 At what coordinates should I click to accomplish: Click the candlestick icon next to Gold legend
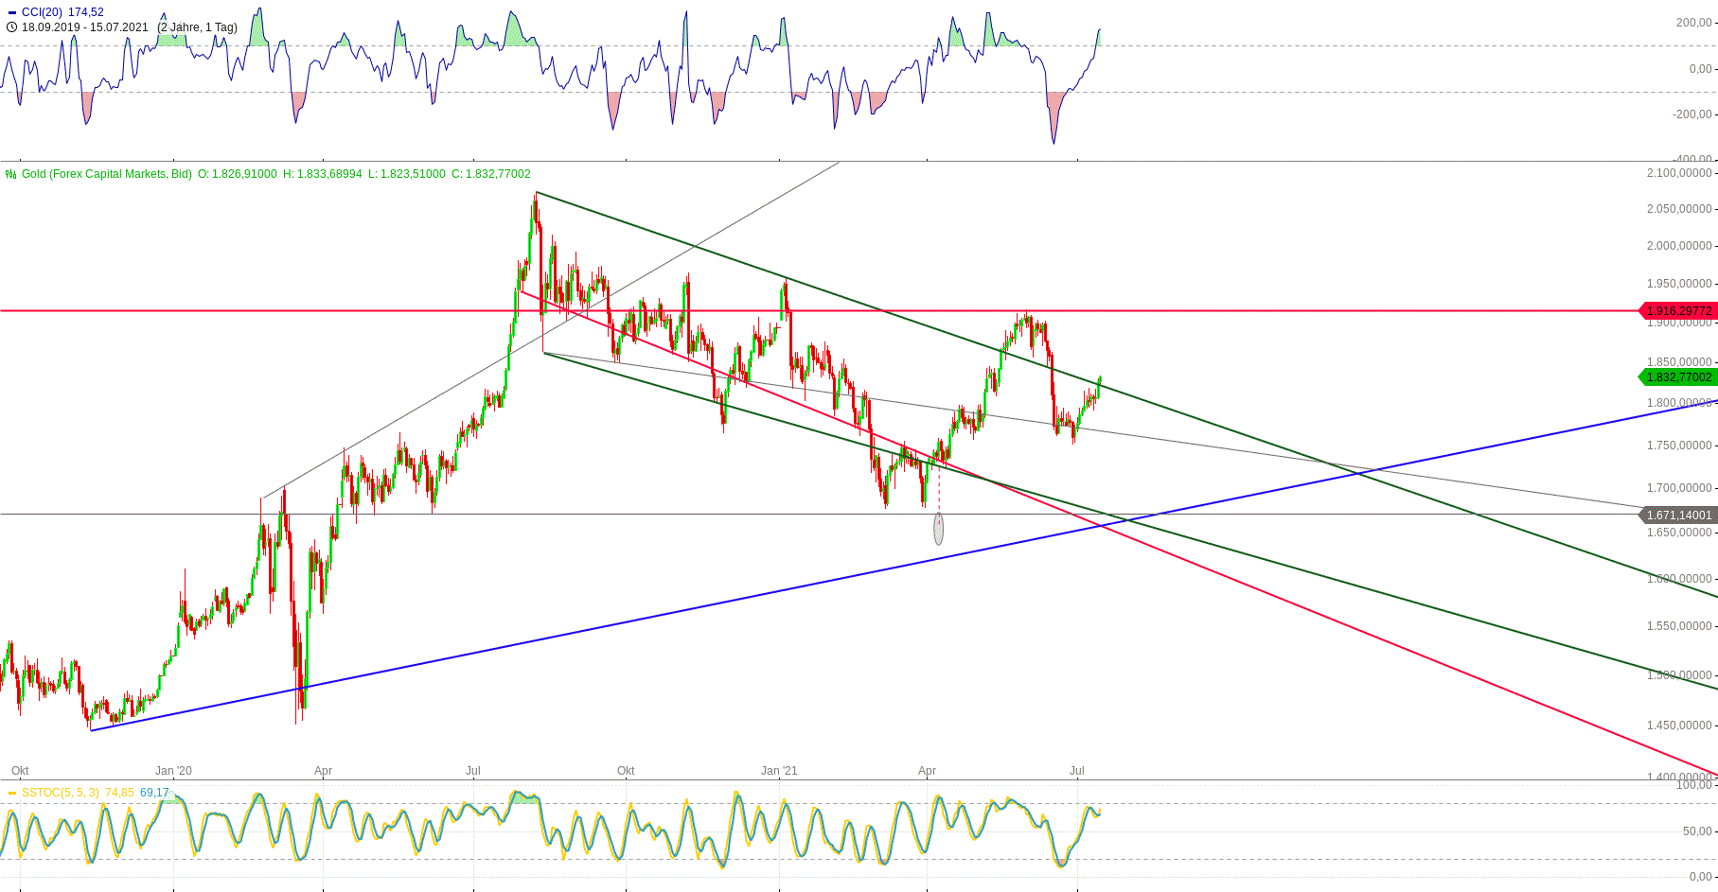(x=9, y=174)
